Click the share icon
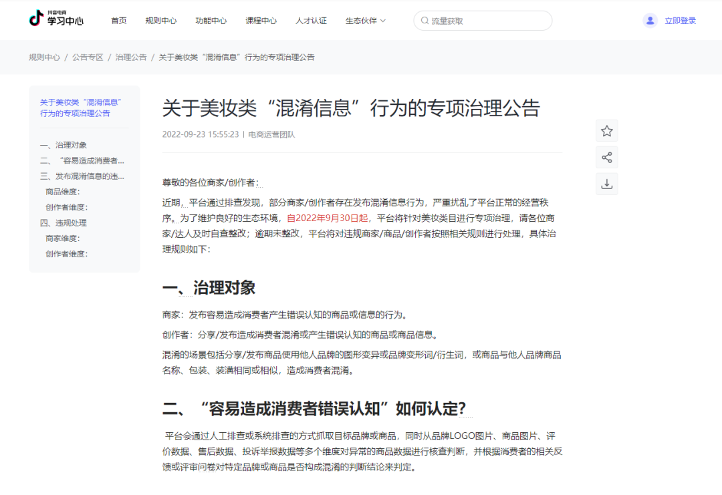The image size is (722, 495). tap(606, 158)
